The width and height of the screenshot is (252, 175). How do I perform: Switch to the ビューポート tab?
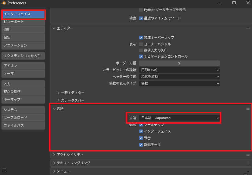23,22
